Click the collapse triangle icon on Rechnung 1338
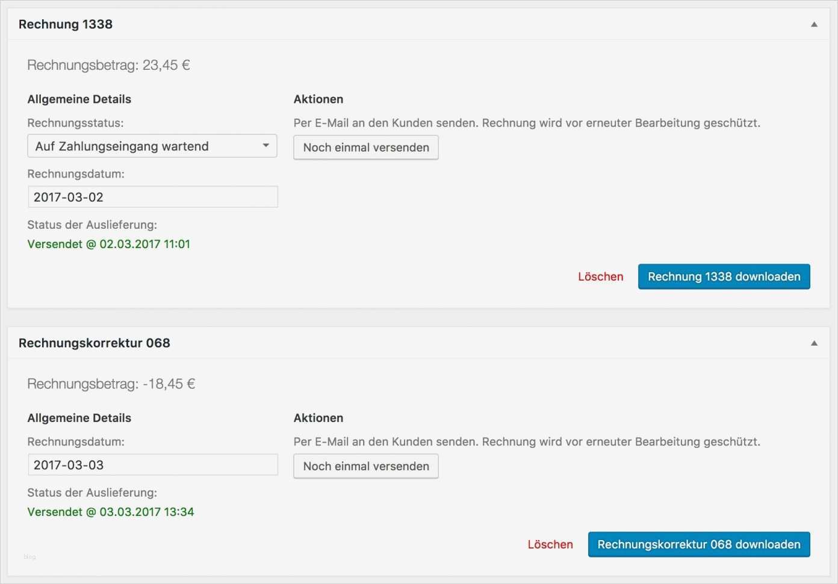 tap(814, 23)
